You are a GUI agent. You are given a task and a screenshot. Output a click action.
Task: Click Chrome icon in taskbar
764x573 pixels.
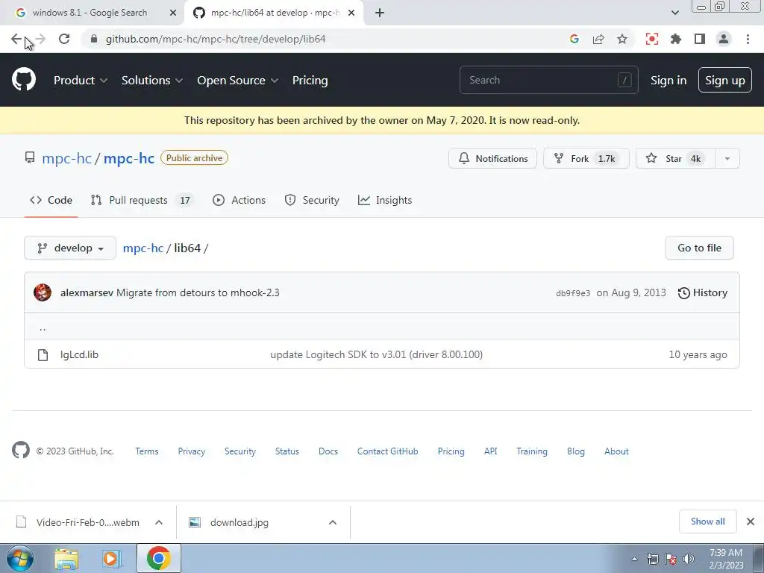(x=158, y=558)
